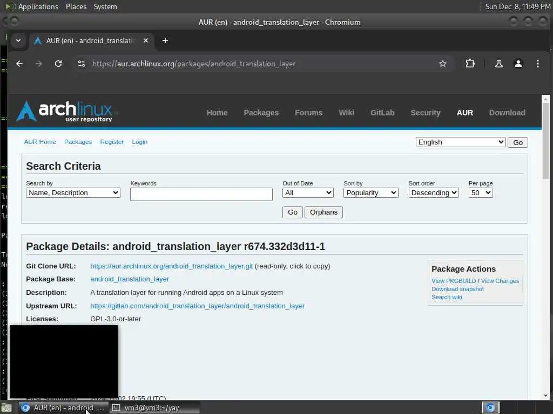Open GitLab in the Arch navbar
This screenshot has width=553, height=414.
coord(382,113)
